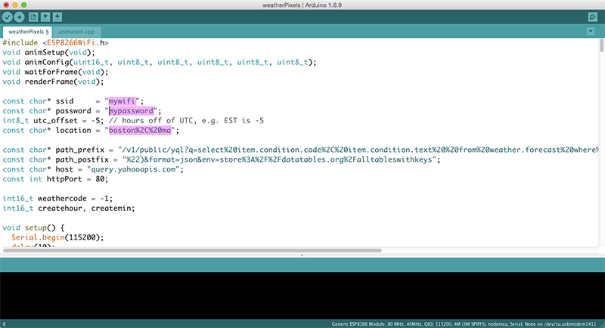This screenshot has height=328, width=605.
Task: Open the Serial Monitor magnifier icon
Action: pyautogui.click(x=591, y=17)
